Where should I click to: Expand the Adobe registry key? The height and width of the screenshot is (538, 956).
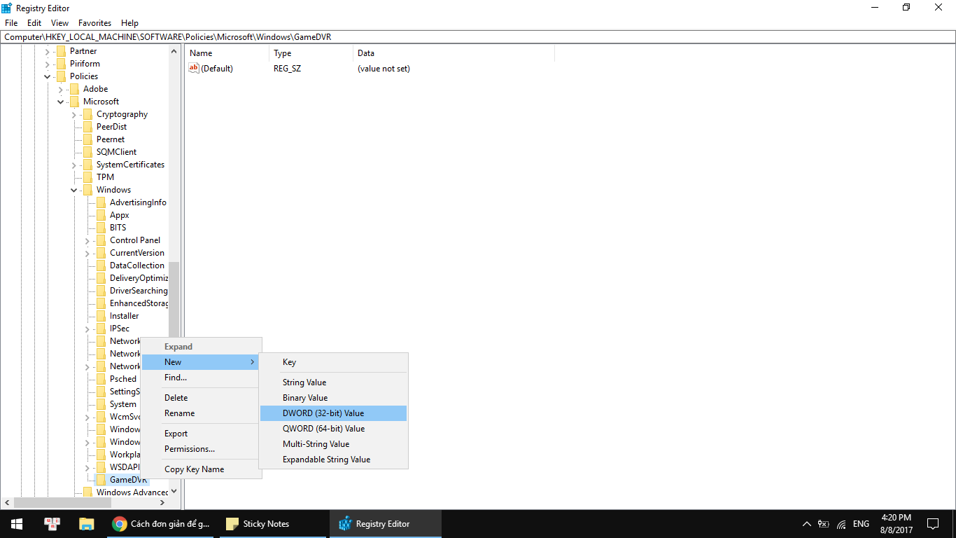60,88
